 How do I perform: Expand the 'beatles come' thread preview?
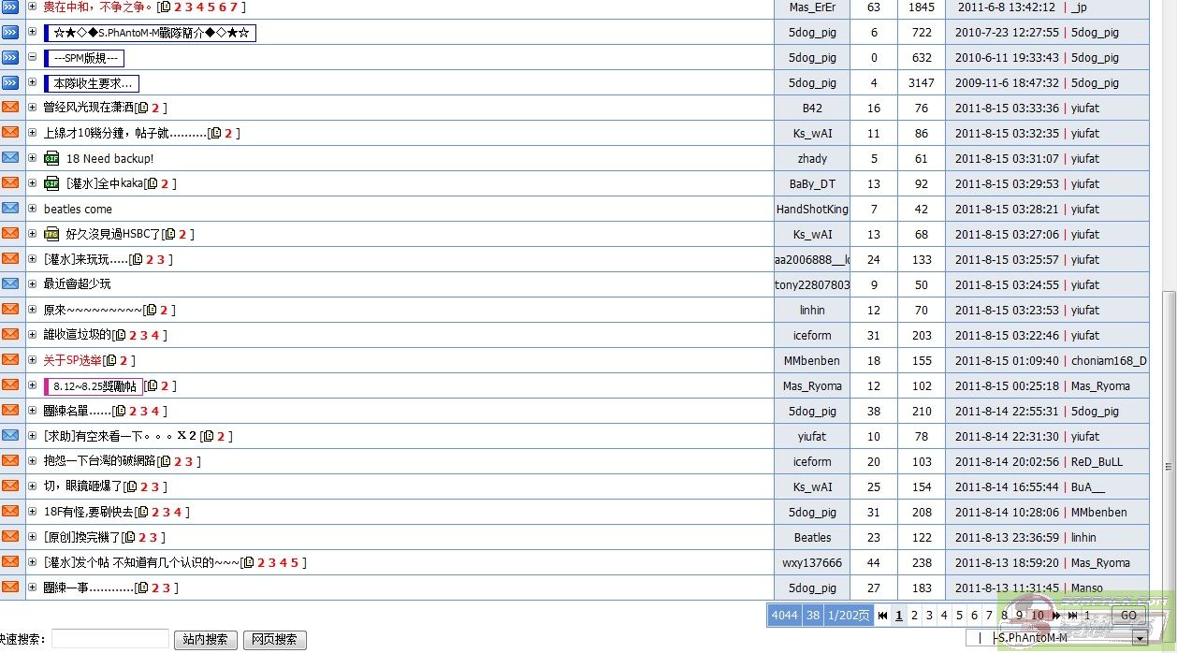[33, 209]
